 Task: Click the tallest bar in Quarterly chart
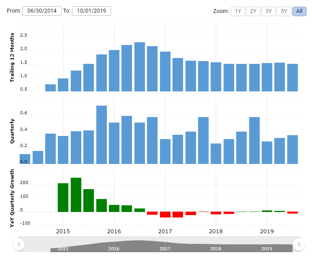tap(101, 135)
